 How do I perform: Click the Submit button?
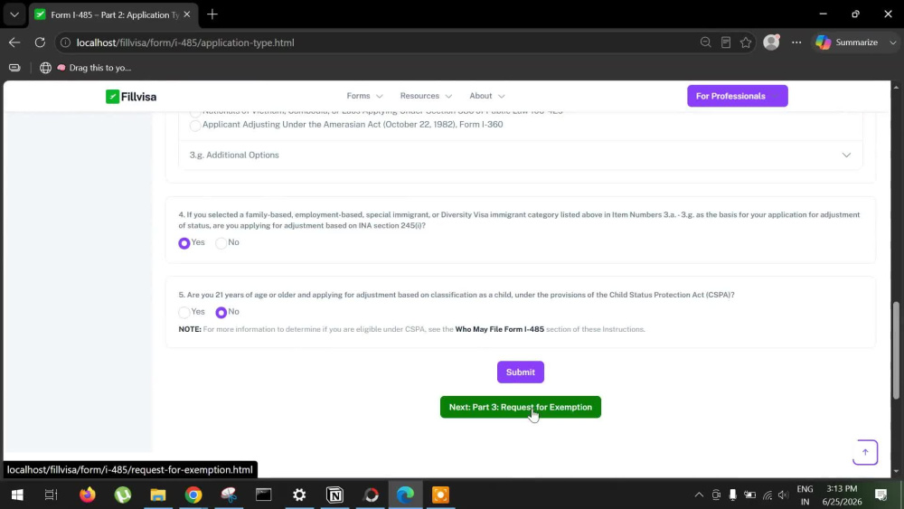coord(521,372)
